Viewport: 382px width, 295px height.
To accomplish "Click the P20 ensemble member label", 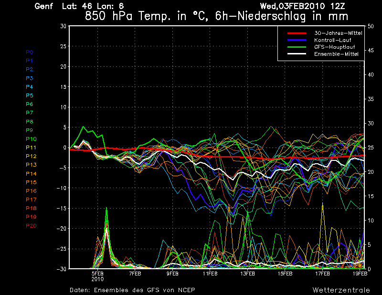I will 31,226.
